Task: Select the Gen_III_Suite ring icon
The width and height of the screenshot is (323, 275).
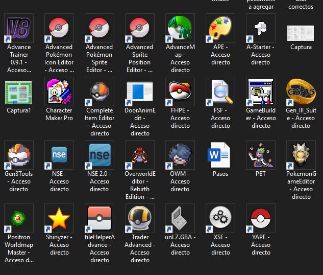Action: click(301, 92)
